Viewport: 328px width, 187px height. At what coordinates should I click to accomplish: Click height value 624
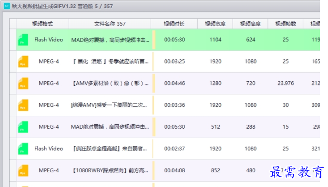[251, 39]
